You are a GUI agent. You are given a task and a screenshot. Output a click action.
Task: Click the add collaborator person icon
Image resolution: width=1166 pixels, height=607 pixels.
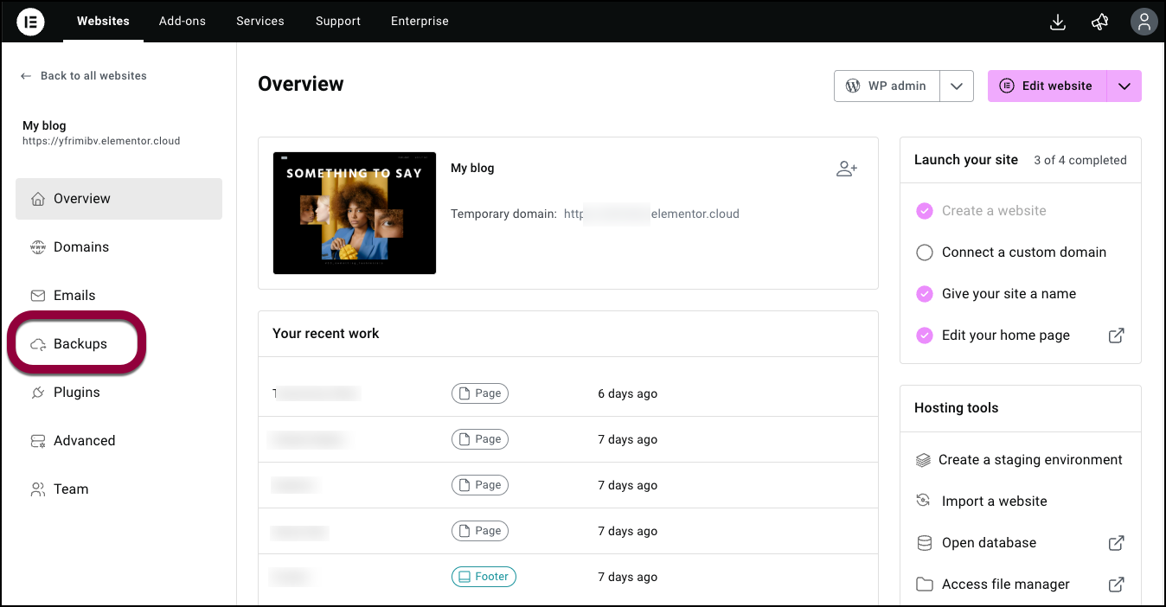[846, 169]
